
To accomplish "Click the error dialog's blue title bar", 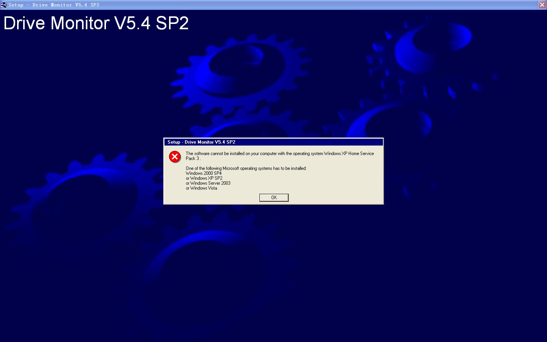I will [x=273, y=142].
